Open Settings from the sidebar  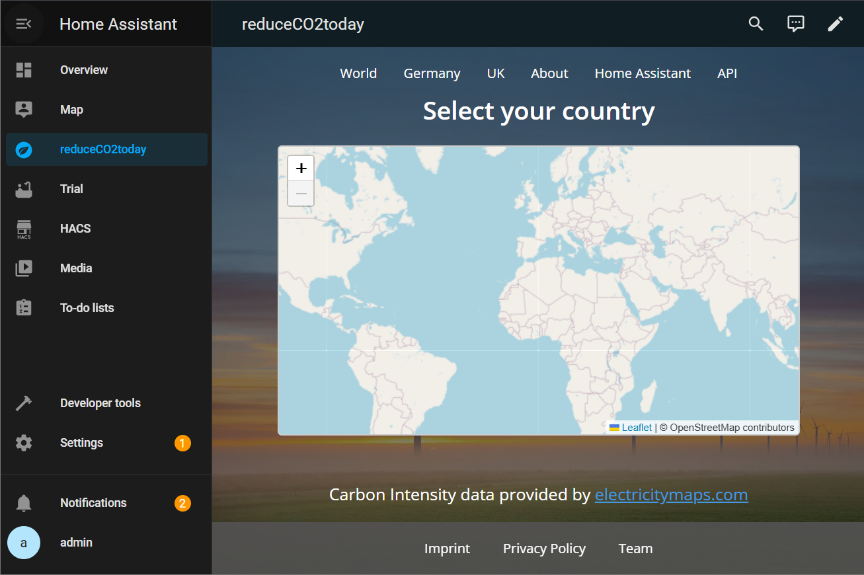point(106,443)
